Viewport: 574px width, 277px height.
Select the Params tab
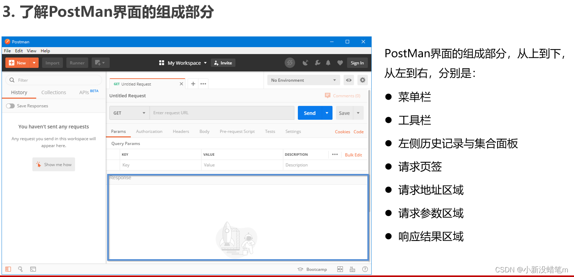[118, 131]
